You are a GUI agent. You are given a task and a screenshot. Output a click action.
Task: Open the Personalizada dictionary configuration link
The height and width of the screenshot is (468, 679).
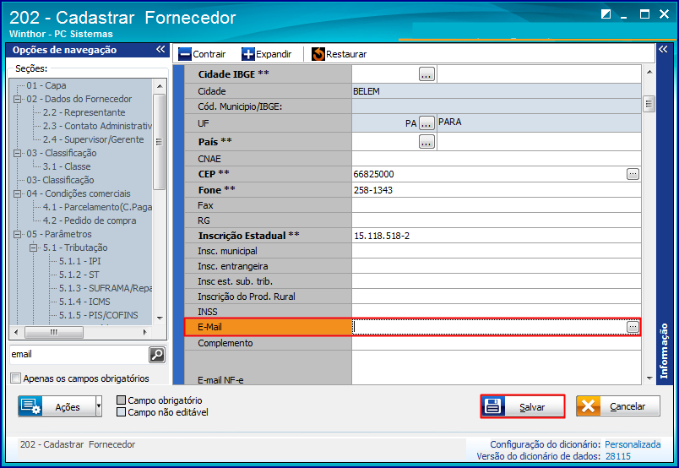pos(633,444)
